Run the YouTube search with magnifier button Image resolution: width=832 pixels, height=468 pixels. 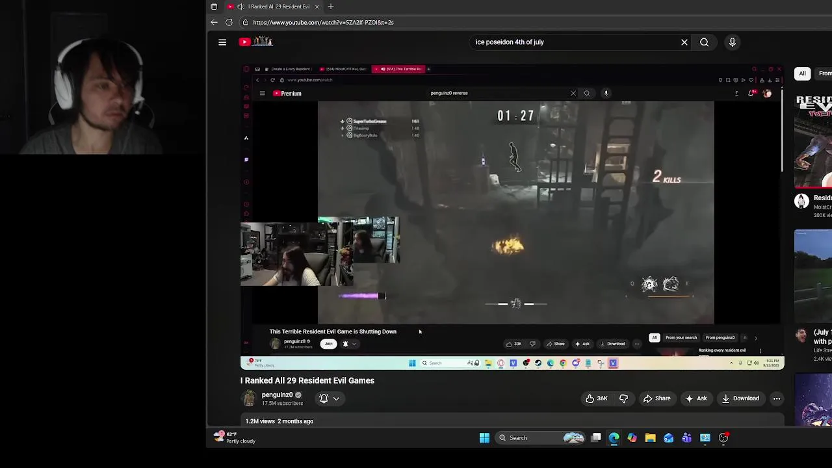pyautogui.click(x=704, y=42)
